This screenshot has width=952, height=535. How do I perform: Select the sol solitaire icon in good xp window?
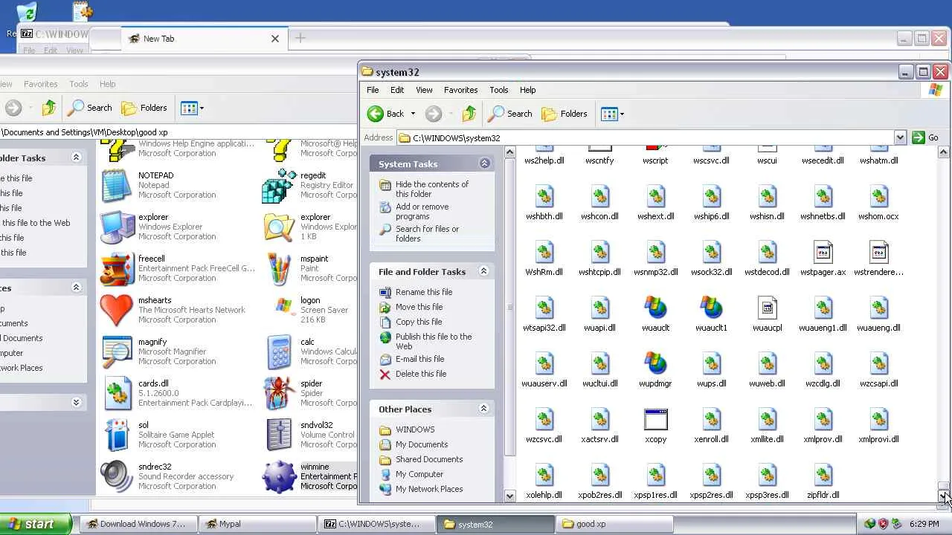coord(117,435)
